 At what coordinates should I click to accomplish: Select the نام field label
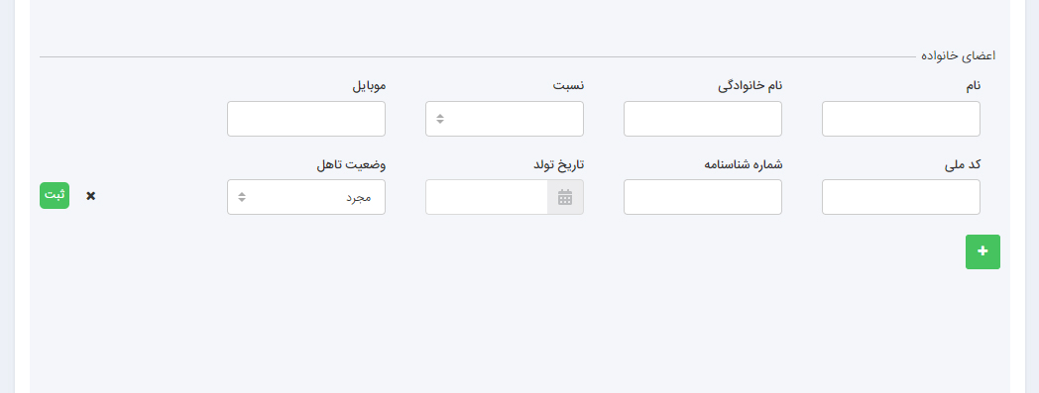pyautogui.click(x=972, y=86)
